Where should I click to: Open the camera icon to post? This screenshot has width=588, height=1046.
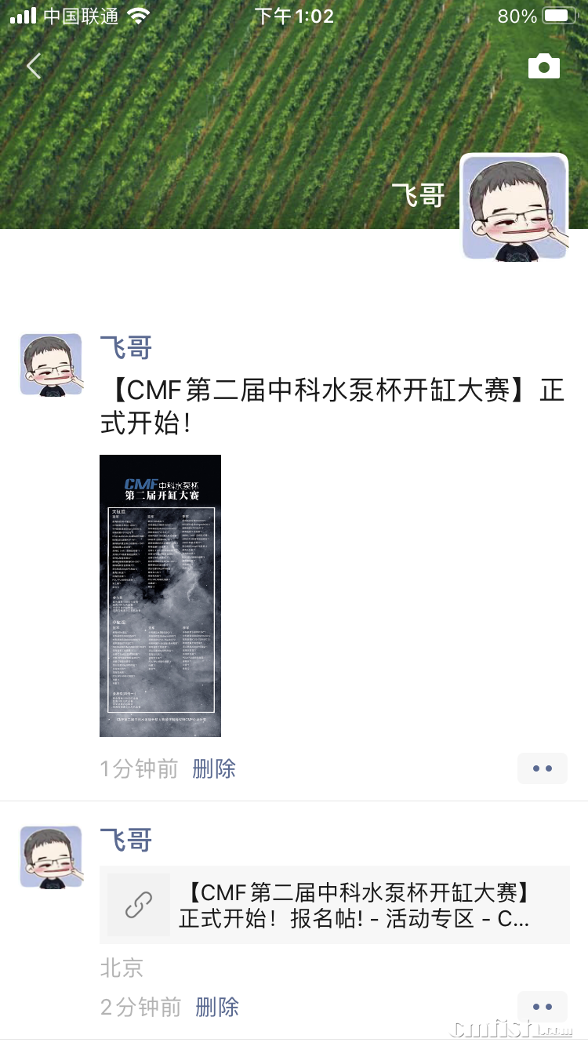coord(544,67)
